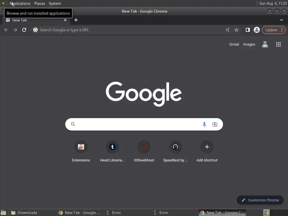Click the clock showing Sun Aug 6
This screenshot has height=216, width=288.
273,3
